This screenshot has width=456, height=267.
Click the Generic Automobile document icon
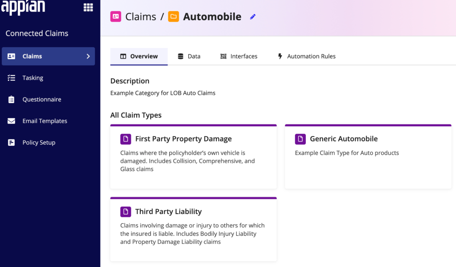(x=300, y=139)
